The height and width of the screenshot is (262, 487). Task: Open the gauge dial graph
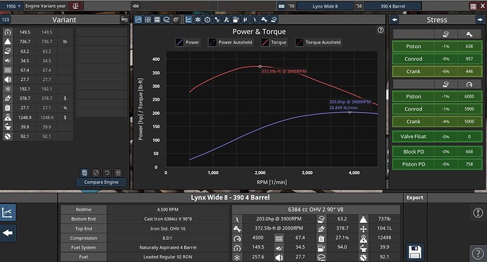tap(208, 20)
